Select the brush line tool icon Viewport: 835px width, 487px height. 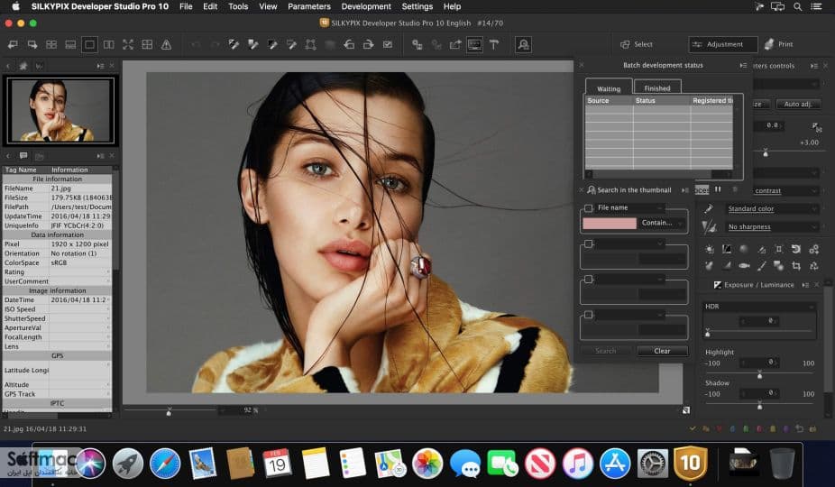[x=762, y=265]
